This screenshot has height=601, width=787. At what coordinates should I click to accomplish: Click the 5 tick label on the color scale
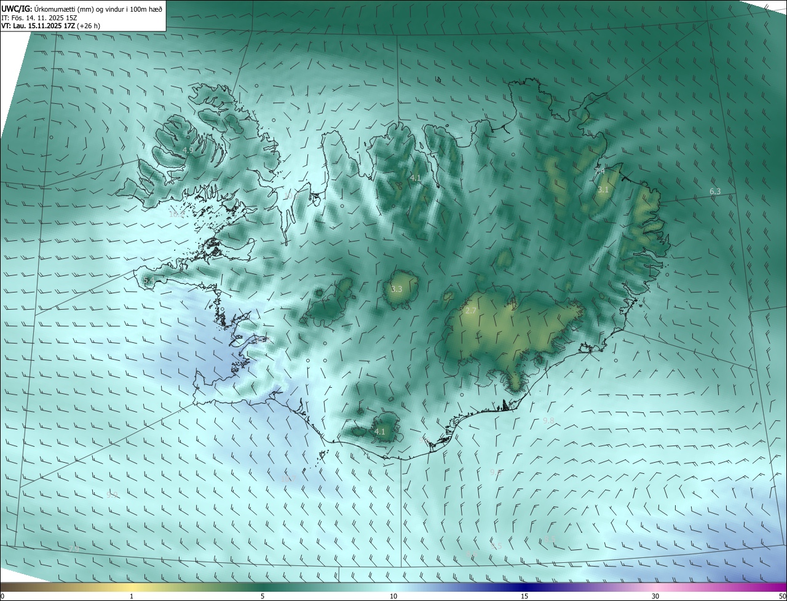click(x=263, y=596)
